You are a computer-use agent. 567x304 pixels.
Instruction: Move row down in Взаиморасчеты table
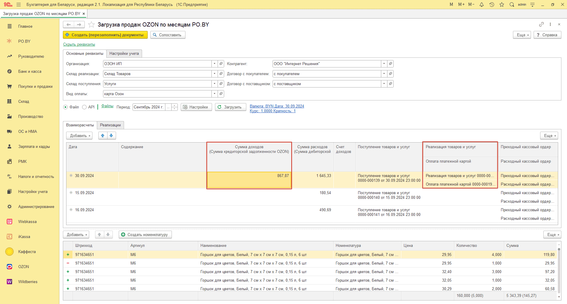tap(111, 136)
